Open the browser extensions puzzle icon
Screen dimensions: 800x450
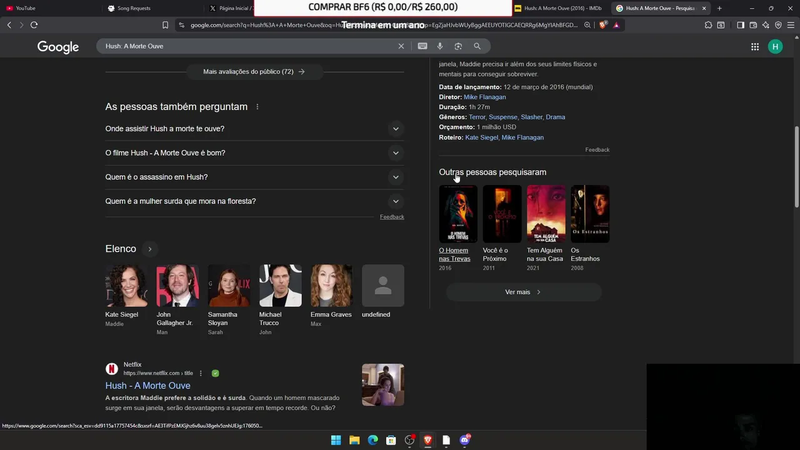(x=708, y=25)
